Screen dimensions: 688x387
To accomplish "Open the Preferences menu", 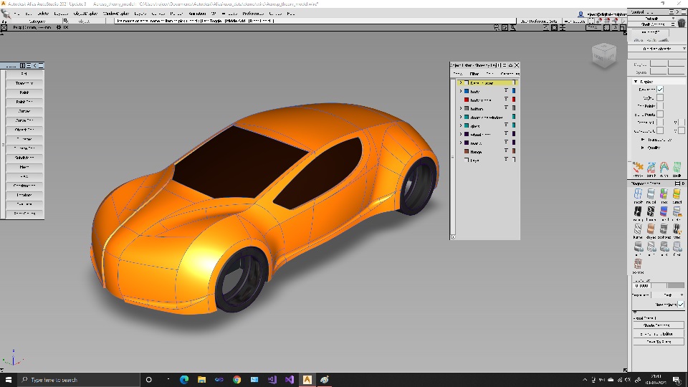I will pos(252,14).
